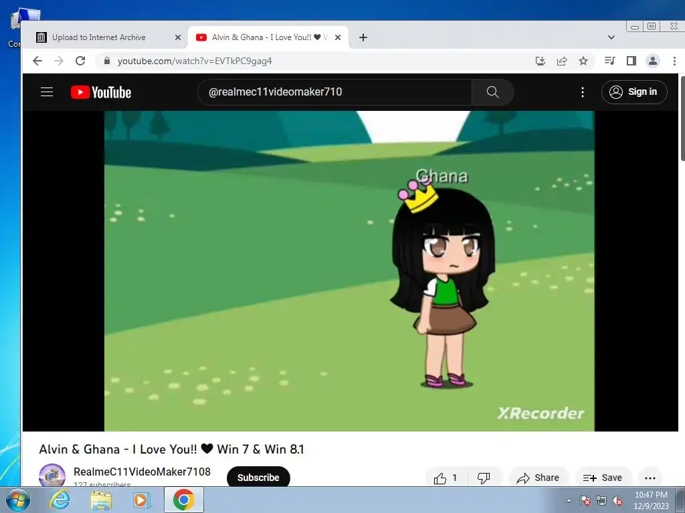Viewport: 685px width, 513px height.
Task: Open YouTube settings three-dot menu
Action: click(x=583, y=92)
